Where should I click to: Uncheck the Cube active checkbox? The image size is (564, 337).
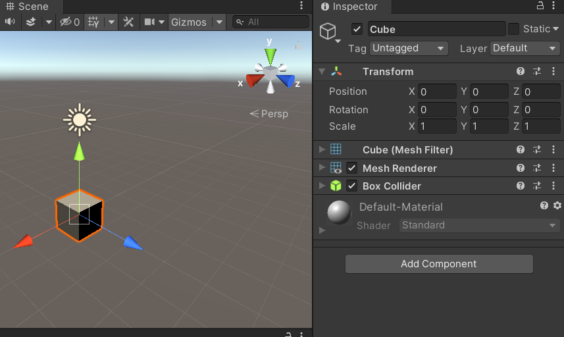pos(357,29)
